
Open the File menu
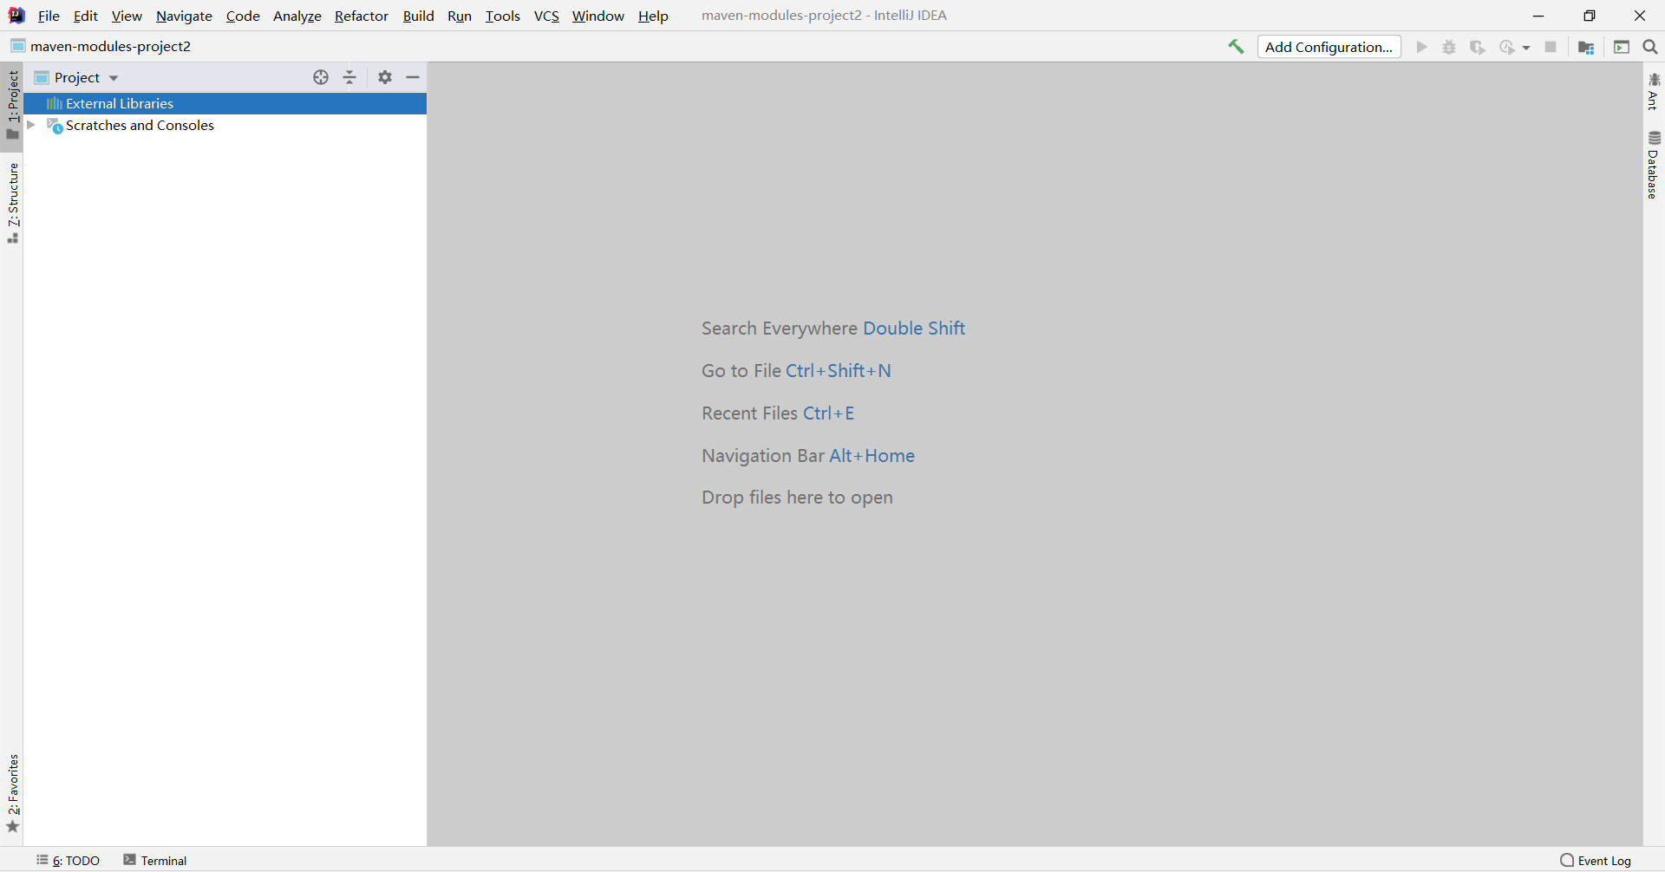point(49,16)
